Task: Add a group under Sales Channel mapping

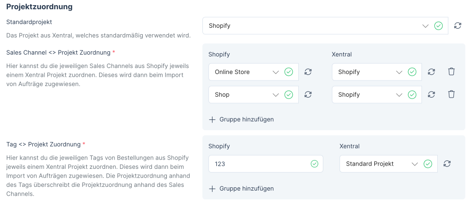Action: tap(246, 119)
